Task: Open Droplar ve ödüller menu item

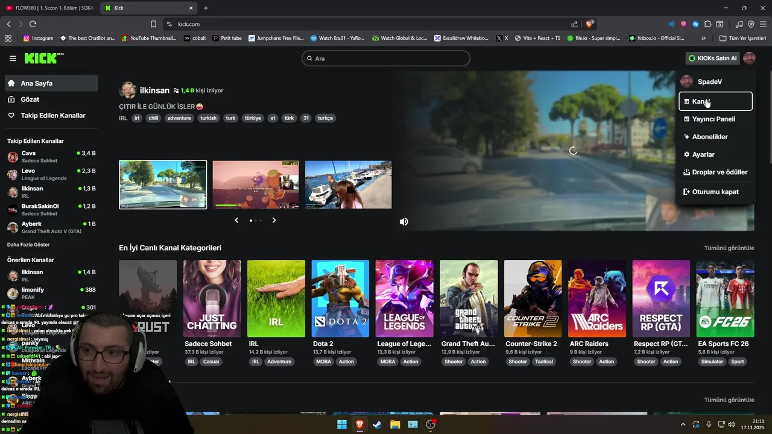Action: (x=715, y=172)
